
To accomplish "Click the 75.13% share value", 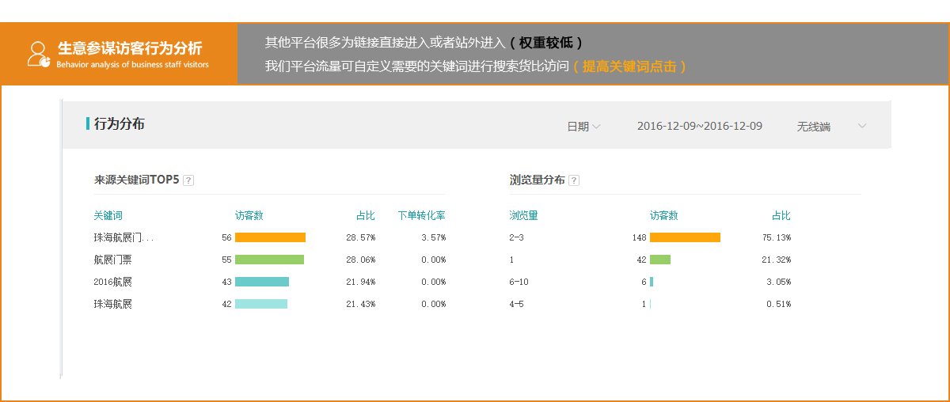I will (776, 237).
